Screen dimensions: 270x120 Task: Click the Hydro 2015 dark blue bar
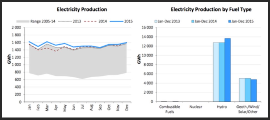click(228, 70)
